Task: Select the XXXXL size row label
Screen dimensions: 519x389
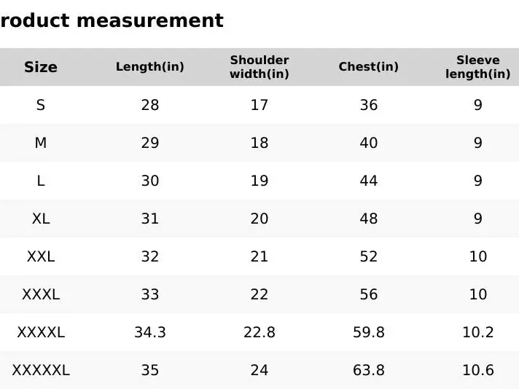Action: pos(41,332)
